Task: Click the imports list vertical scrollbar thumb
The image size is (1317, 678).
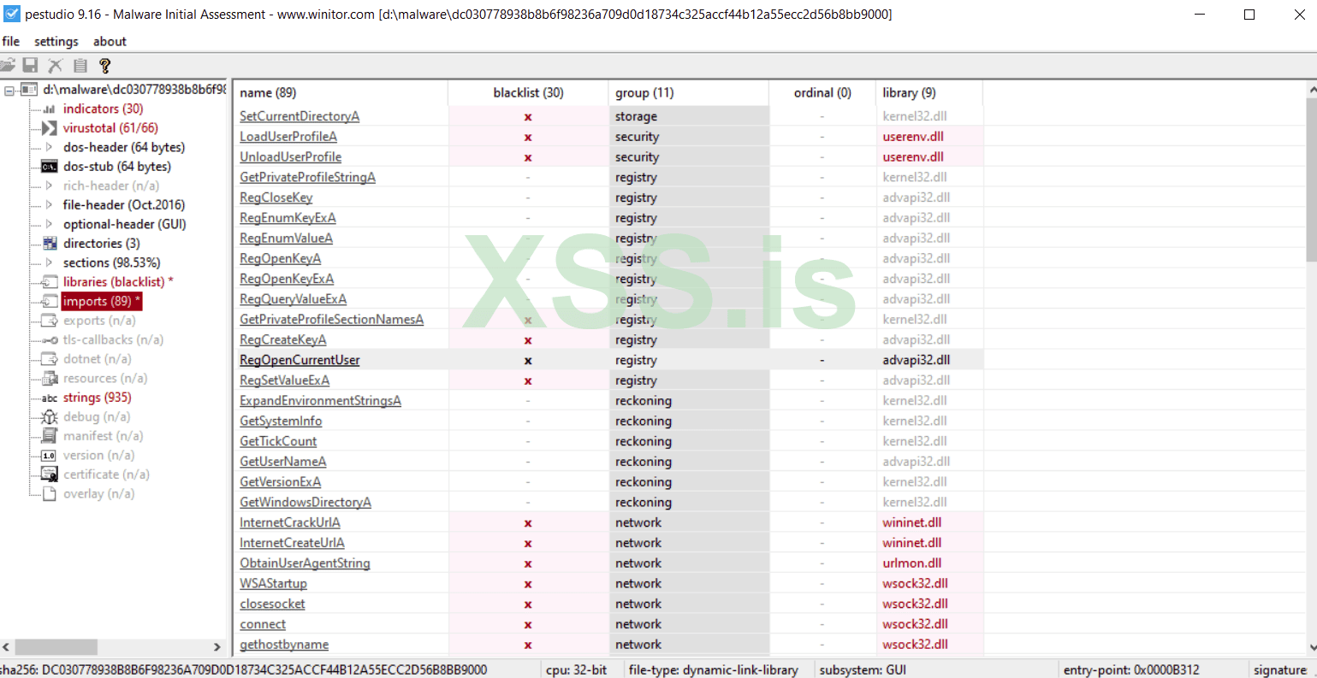Action: click(1312, 180)
